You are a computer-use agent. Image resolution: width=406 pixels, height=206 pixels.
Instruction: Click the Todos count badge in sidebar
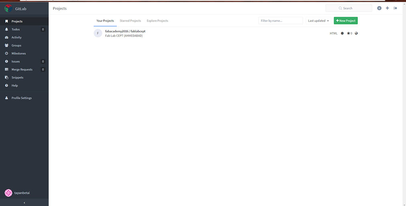(43, 29)
